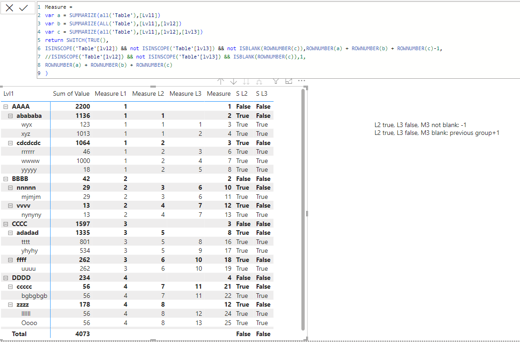Collapse the CCCC row group
This screenshot has width=520, height=343.
(6, 224)
